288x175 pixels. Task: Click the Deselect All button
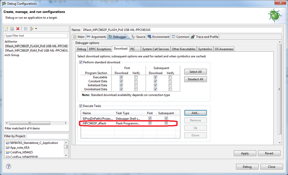pyautogui.click(x=195, y=79)
